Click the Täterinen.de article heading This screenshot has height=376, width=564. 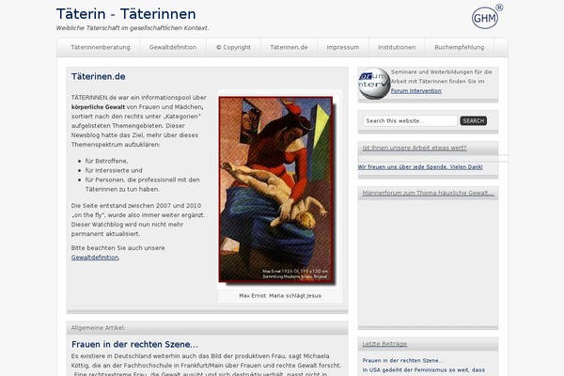(x=98, y=76)
